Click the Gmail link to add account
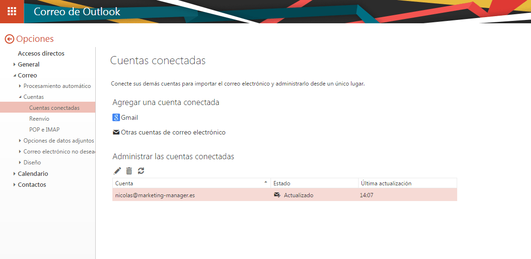 click(130, 118)
